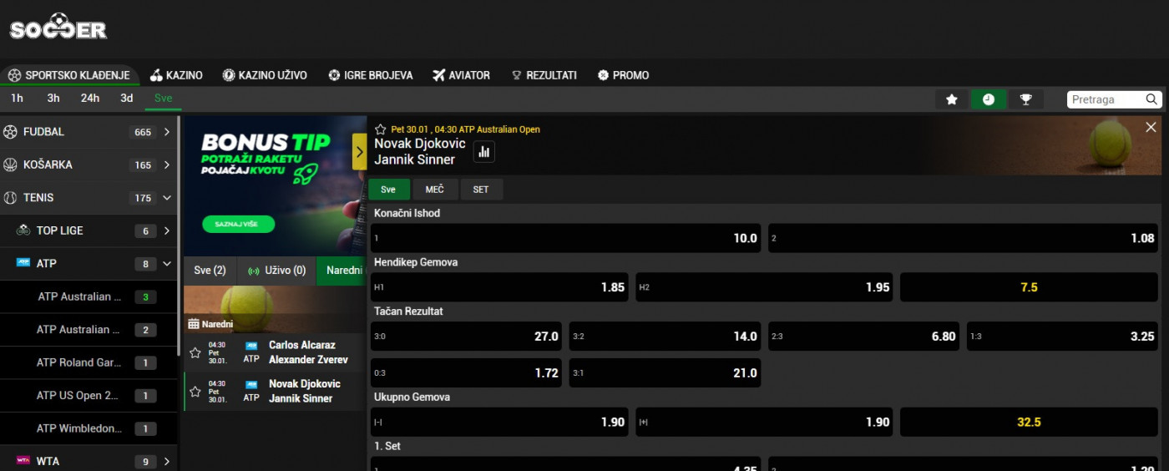This screenshot has height=471, width=1169.
Task: Switch to the MEČ markets tab
Action: (435, 190)
